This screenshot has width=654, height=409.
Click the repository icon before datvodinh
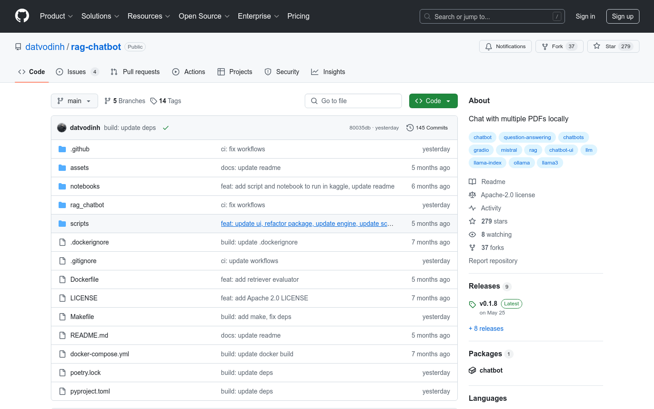(x=18, y=47)
